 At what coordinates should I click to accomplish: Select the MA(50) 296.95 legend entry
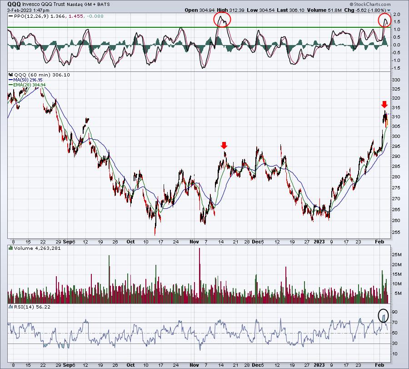coord(25,80)
